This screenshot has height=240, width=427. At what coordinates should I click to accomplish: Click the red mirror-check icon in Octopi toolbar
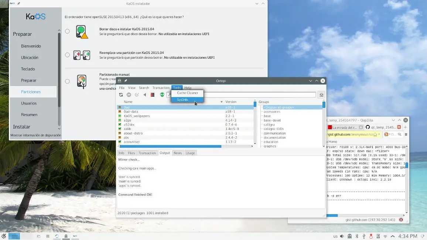[x=153, y=95]
